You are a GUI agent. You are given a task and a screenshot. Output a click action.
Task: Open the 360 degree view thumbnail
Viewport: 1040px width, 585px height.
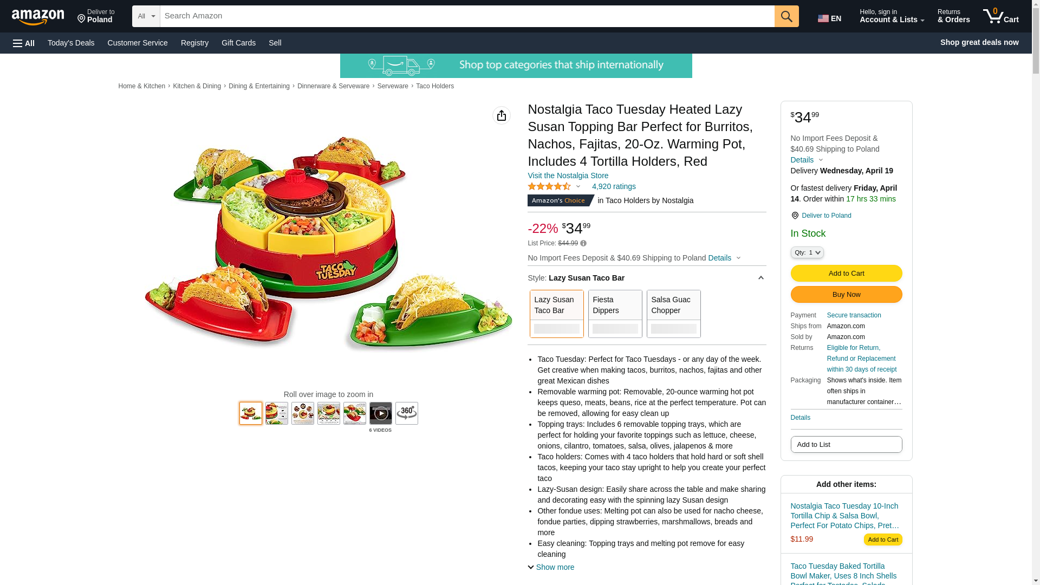(x=407, y=413)
